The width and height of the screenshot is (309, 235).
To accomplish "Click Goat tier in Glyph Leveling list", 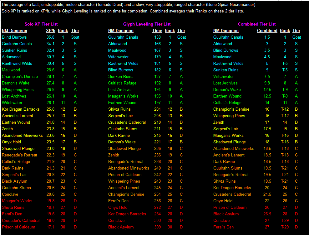I will point(181,37).
